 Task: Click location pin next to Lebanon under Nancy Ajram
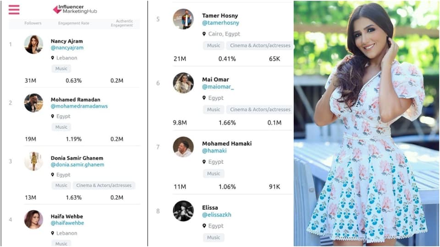click(52, 58)
